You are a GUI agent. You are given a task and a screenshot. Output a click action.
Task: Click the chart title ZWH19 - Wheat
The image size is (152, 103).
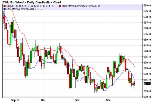[32, 2]
